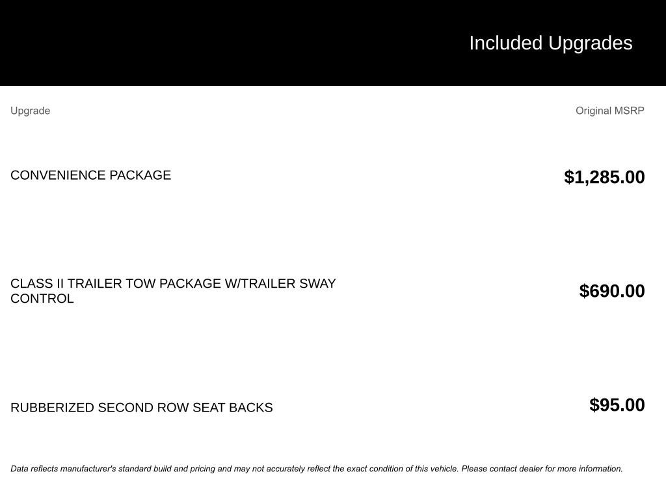The width and height of the screenshot is (666, 500).
Task: Click the word "Included" in the banner title
Action: (x=505, y=43)
